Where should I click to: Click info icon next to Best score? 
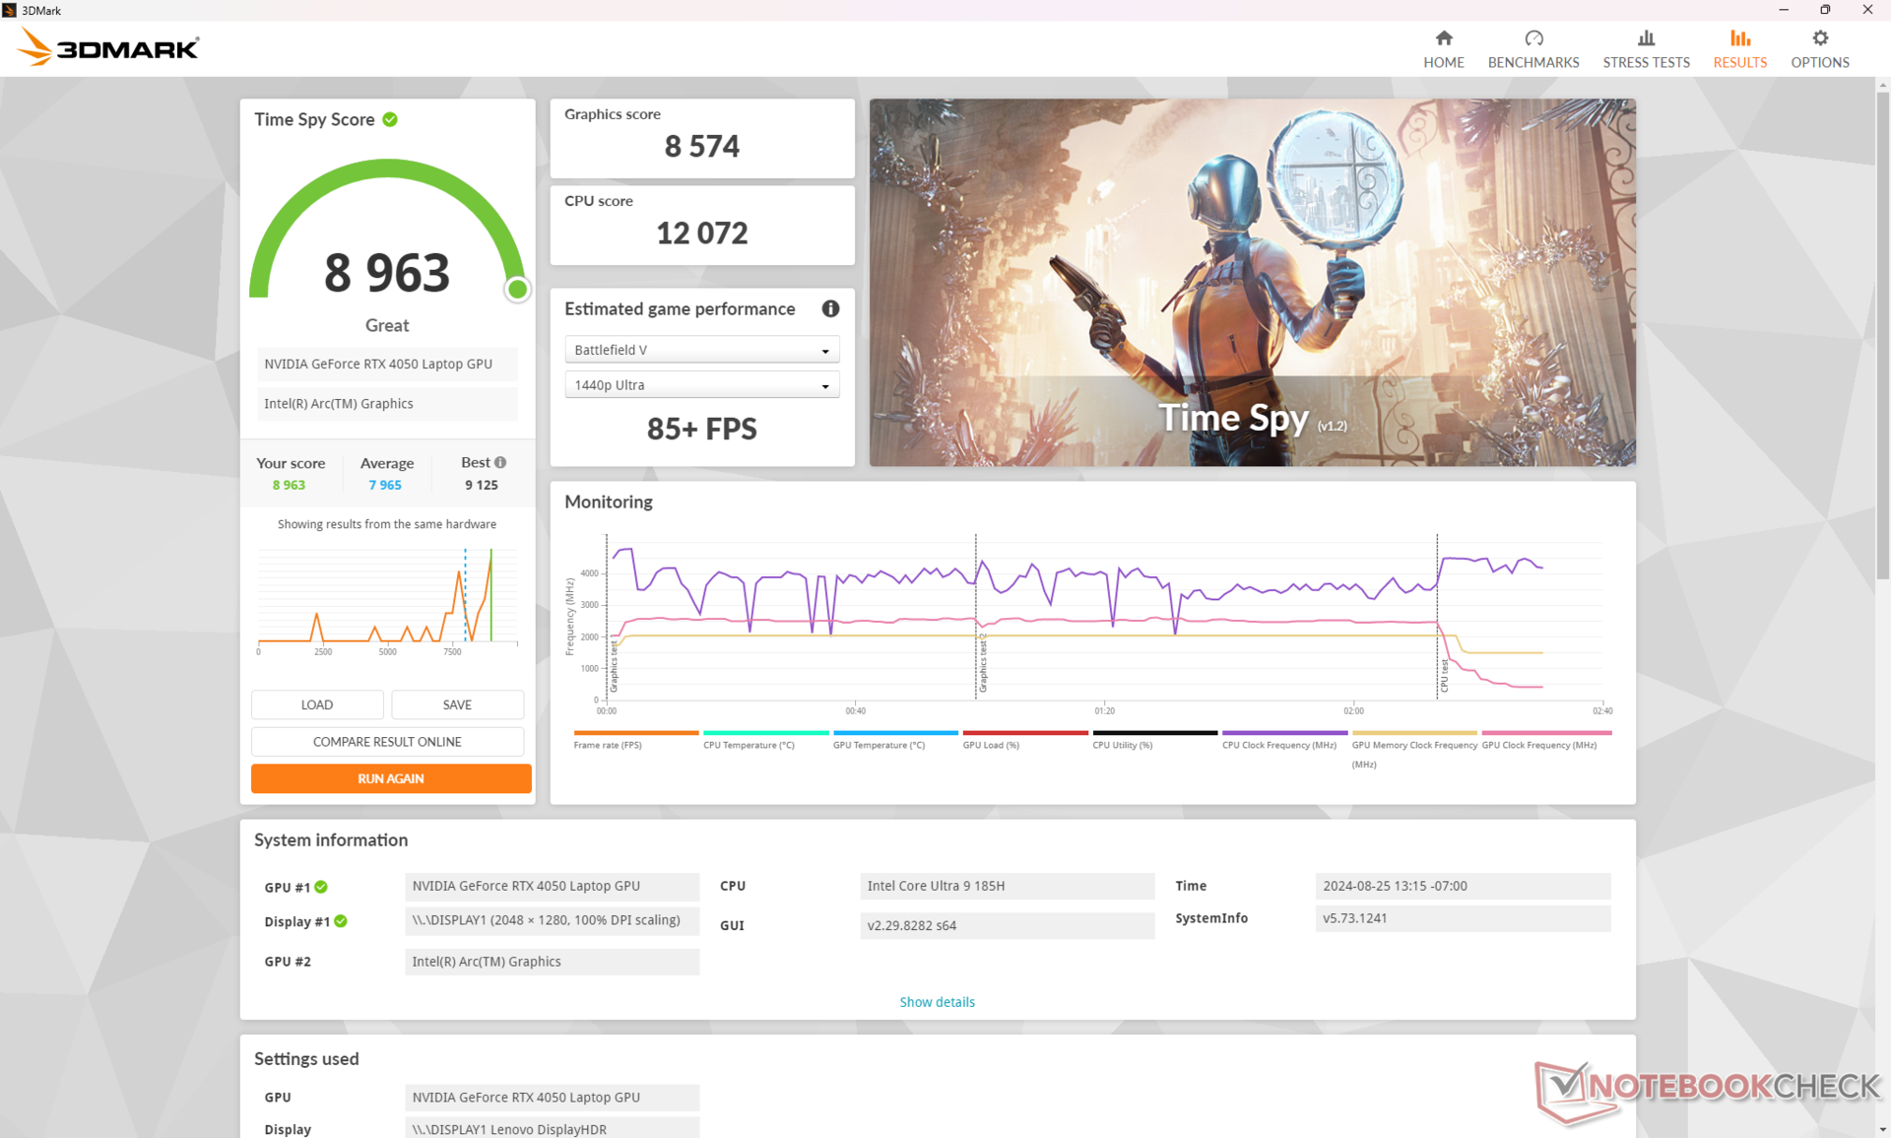point(500,462)
